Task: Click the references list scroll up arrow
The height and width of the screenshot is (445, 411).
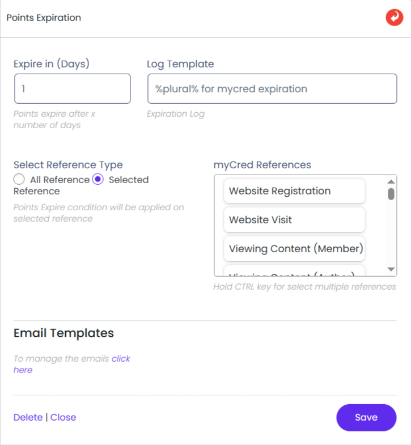Action: coord(391,181)
